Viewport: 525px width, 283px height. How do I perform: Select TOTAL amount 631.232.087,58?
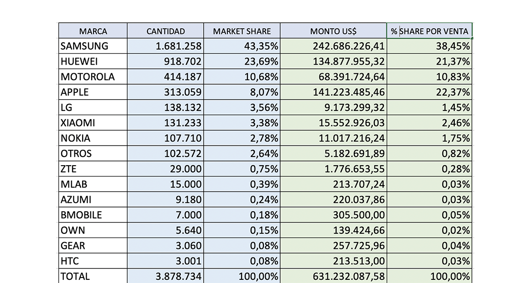point(333,276)
